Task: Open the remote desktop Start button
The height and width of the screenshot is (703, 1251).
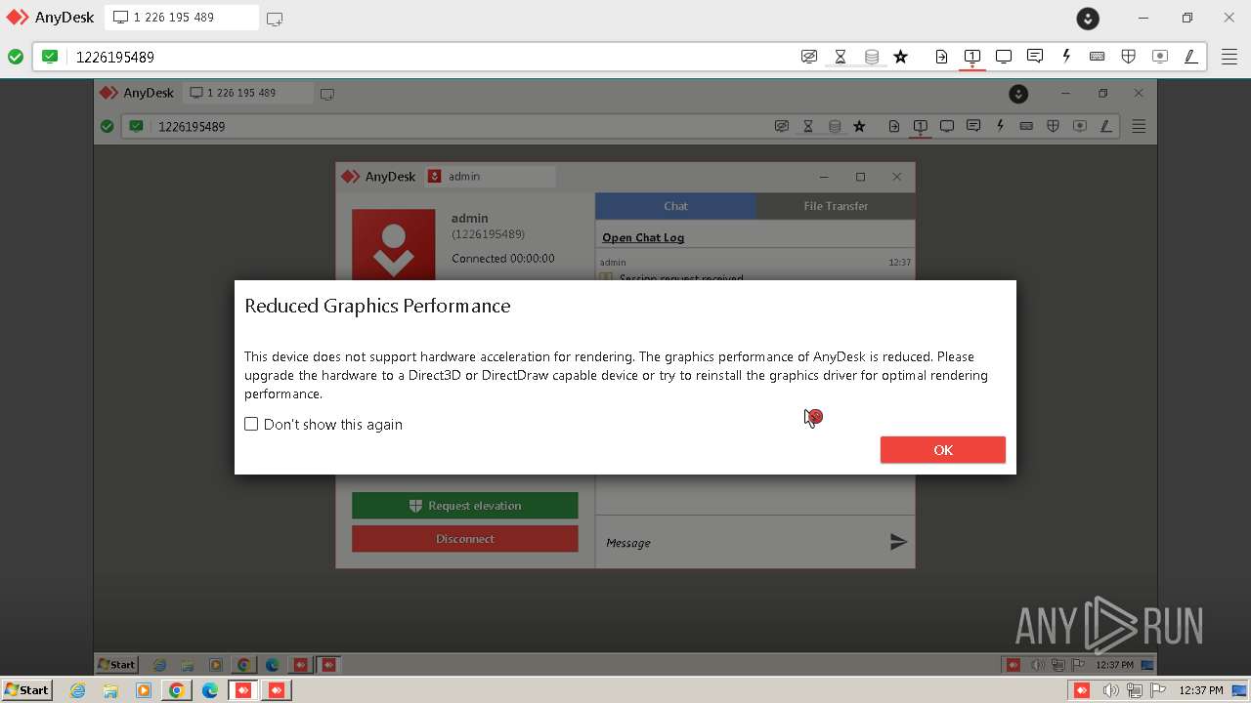Action: click(117, 665)
